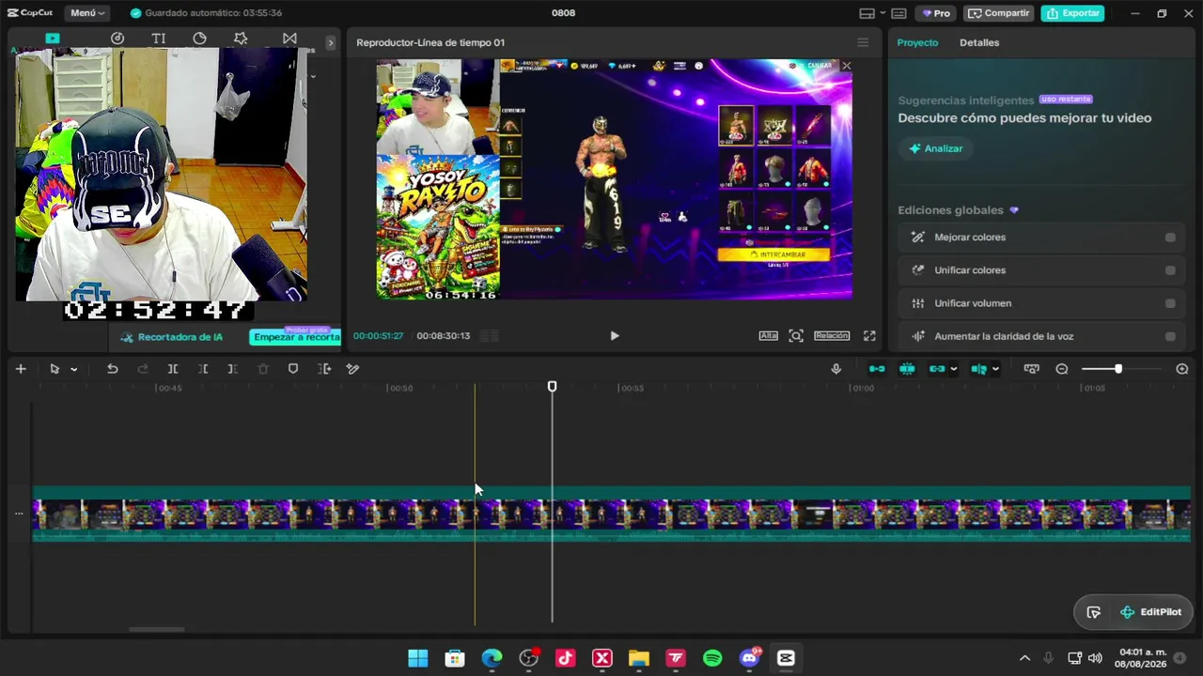Image resolution: width=1203 pixels, height=676 pixels.
Task: Click the Alta quality button
Action: (x=769, y=336)
